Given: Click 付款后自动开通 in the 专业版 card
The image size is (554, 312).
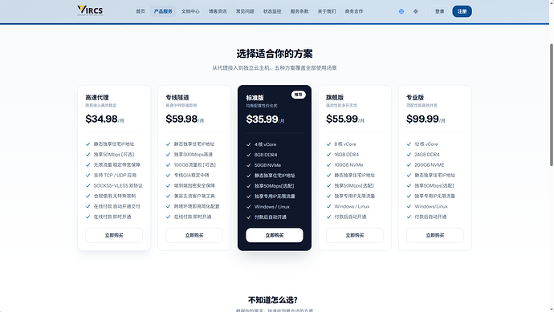Looking at the screenshot, I should click(x=430, y=217).
